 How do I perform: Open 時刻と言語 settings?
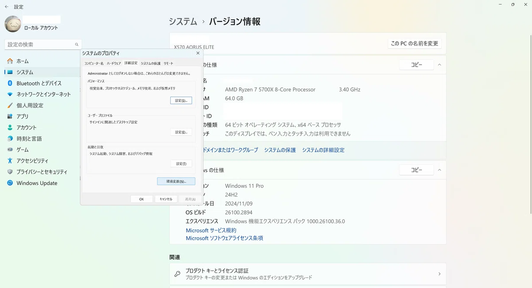42,139
